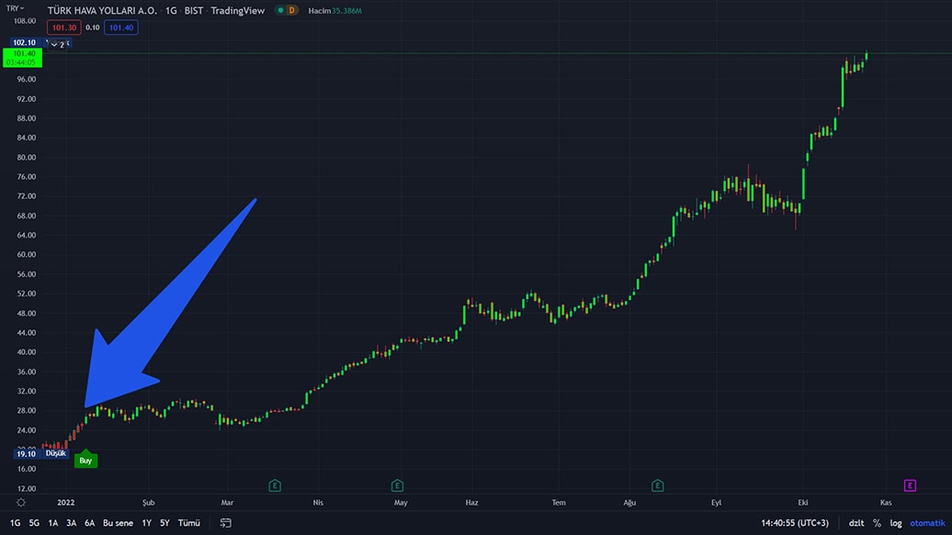Click the 12.00 price scale value

(26, 488)
